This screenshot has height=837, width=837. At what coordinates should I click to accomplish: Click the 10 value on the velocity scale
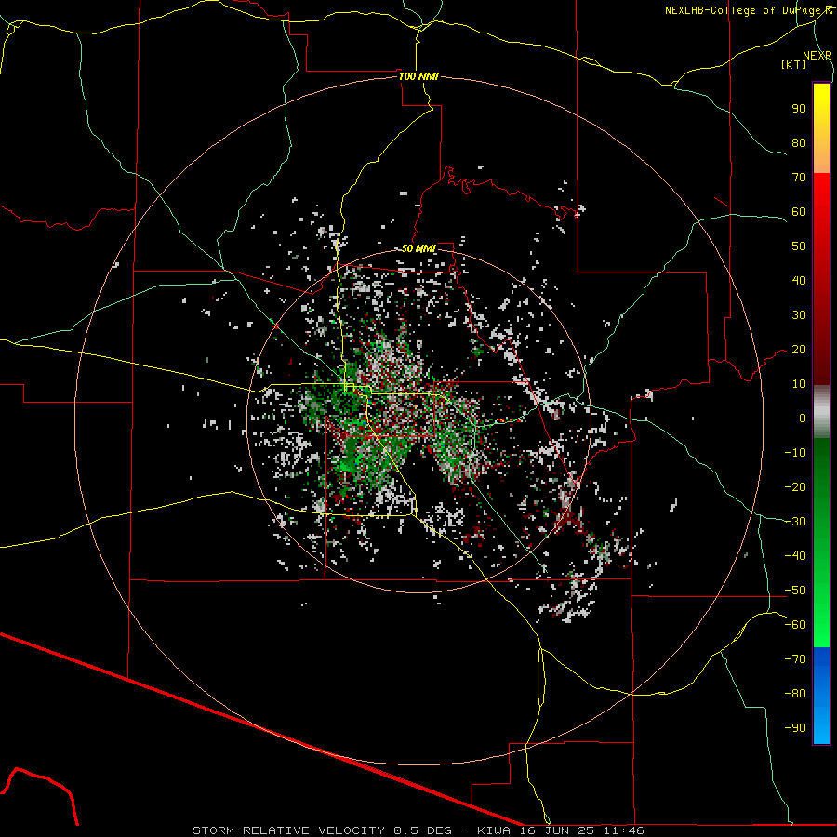[x=799, y=384]
